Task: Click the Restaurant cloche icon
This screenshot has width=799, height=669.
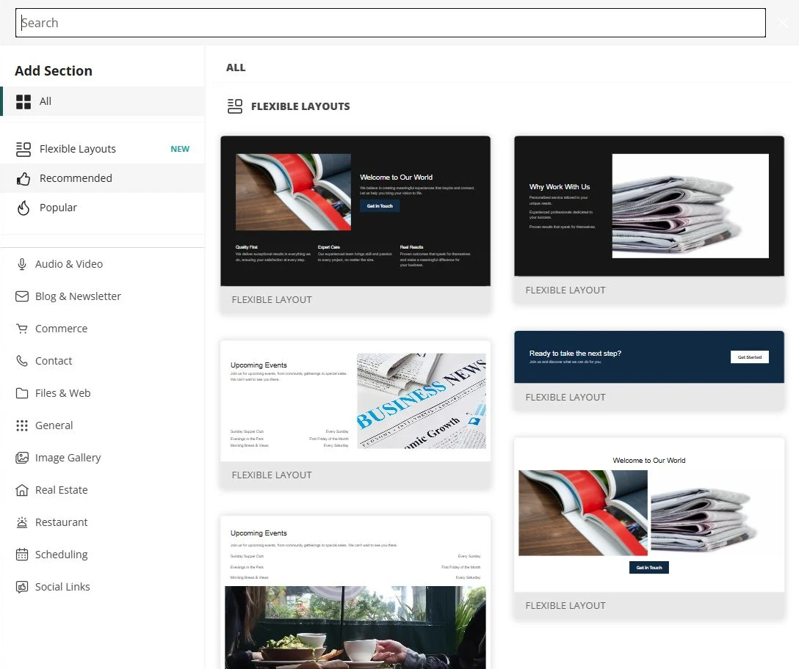Action: (x=22, y=522)
